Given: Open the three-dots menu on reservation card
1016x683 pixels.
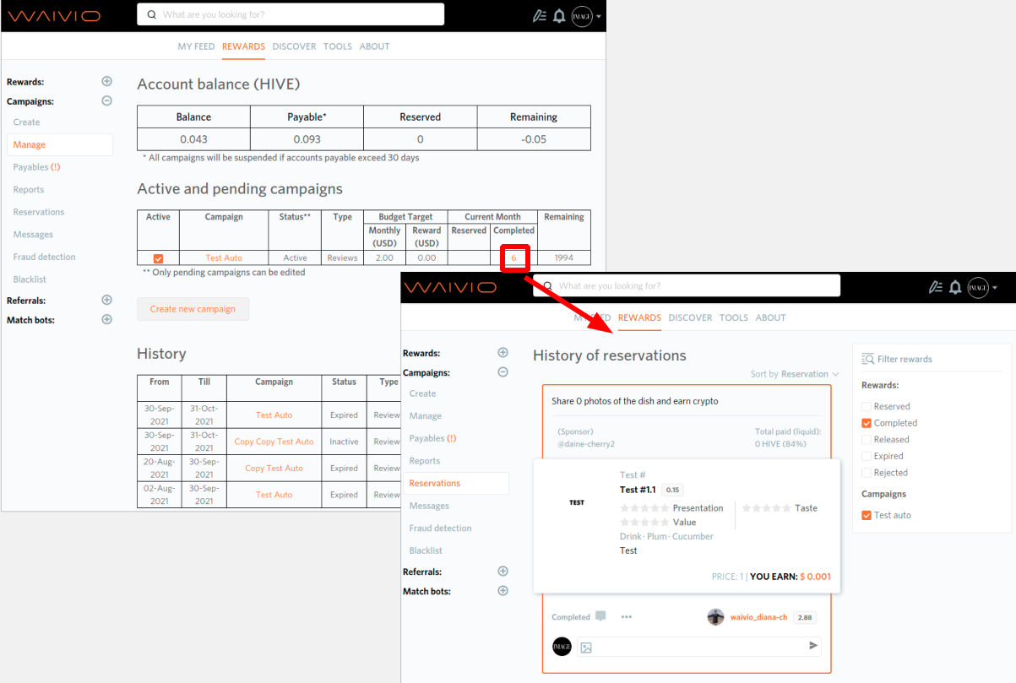Looking at the screenshot, I should tap(626, 617).
